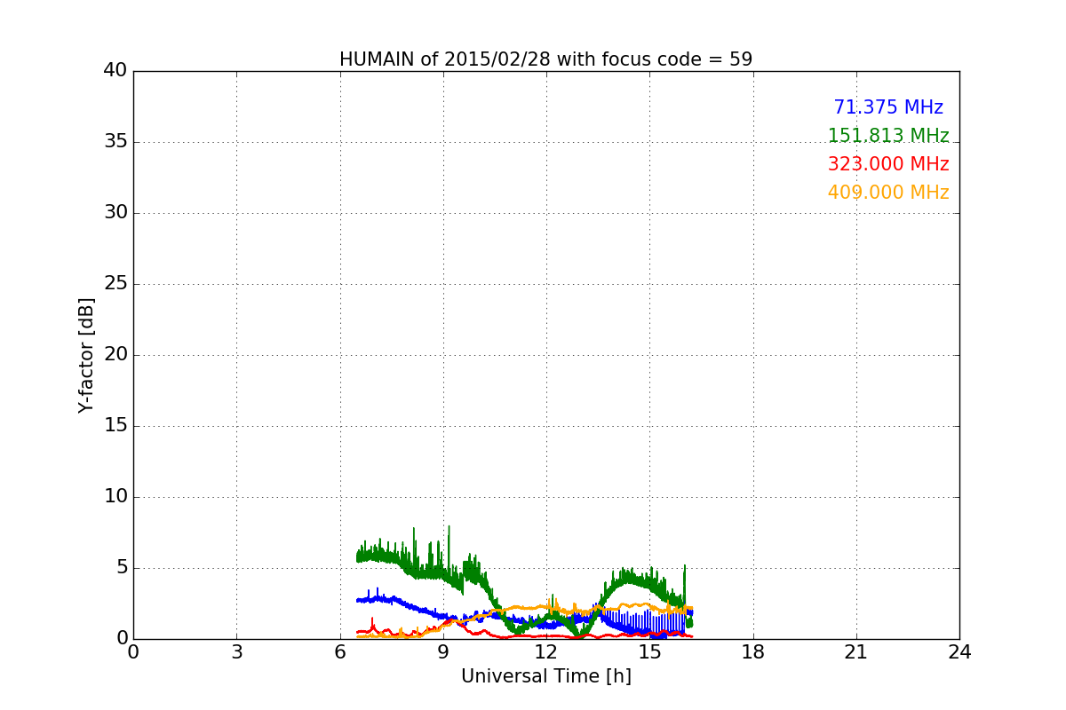
Task: Click the 'Universal Time [h]' axis label
Action: pyautogui.click(x=545, y=676)
